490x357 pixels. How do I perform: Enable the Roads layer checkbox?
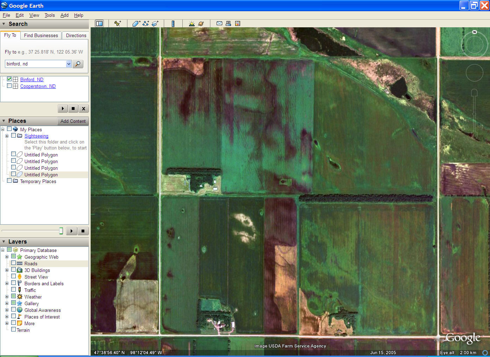(13, 263)
